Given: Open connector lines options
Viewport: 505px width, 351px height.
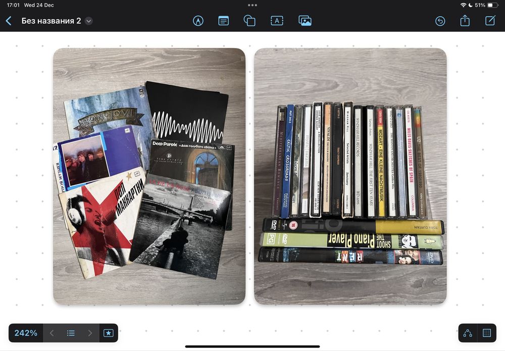Looking at the screenshot, I should (468, 333).
